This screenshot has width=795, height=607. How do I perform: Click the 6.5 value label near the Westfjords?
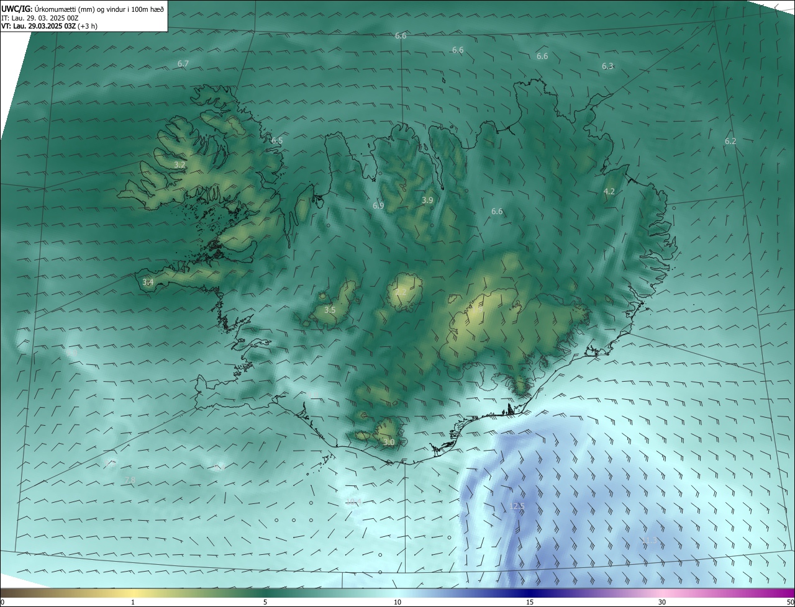[x=277, y=141]
